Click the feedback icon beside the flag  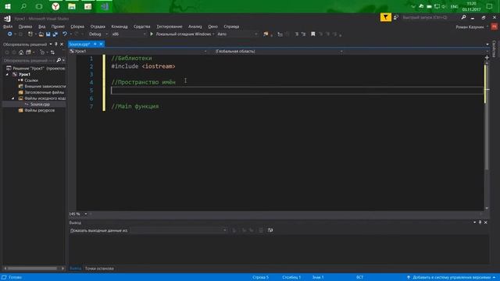(x=396, y=17)
